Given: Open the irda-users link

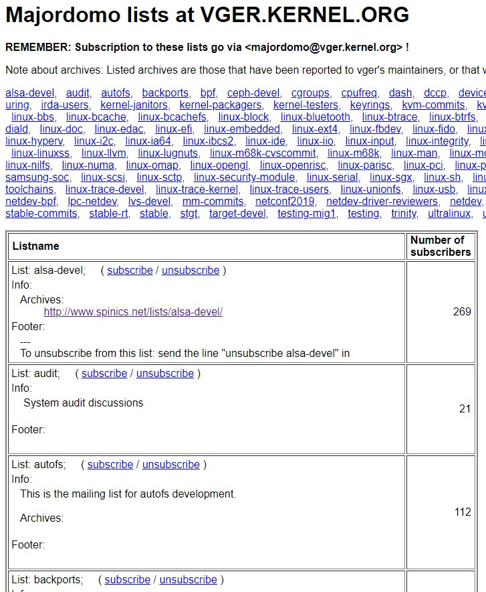Looking at the screenshot, I should (x=65, y=105).
